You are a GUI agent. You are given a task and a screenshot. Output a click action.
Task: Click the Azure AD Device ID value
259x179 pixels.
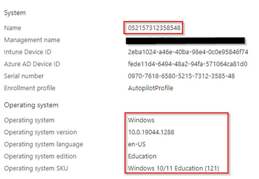click(x=187, y=64)
